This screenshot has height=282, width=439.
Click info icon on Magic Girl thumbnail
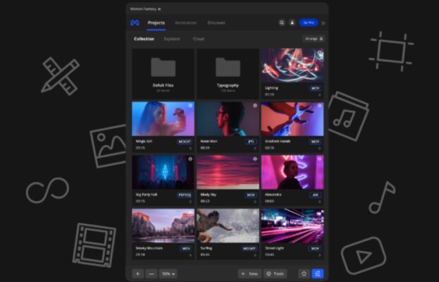(x=191, y=106)
